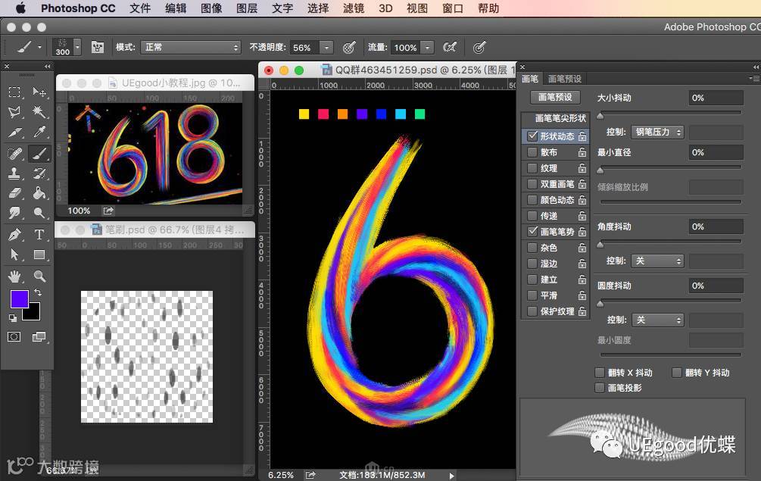This screenshot has height=481, width=761.
Task: Click the purple foreground color swatch
Action: (19, 298)
